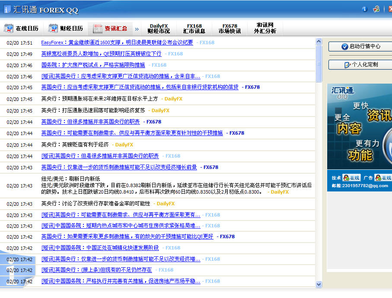Click the news list scrollbar thumb
392x298 pixels.
click(x=319, y=63)
